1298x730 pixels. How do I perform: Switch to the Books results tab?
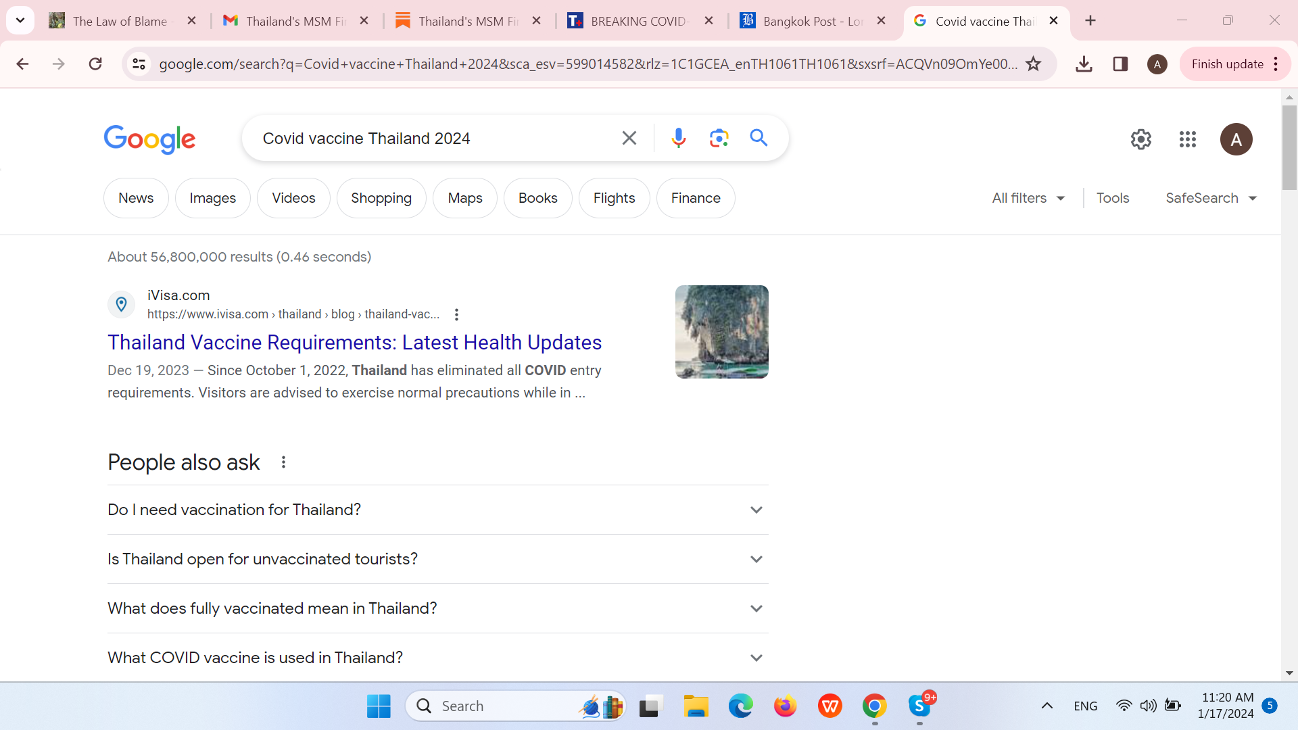click(x=537, y=198)
